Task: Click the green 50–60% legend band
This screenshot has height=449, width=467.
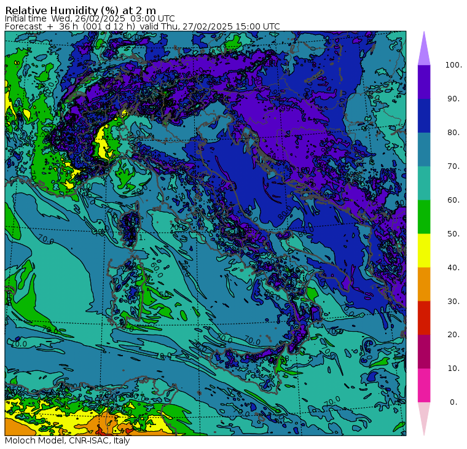Action: coord(424,217)
